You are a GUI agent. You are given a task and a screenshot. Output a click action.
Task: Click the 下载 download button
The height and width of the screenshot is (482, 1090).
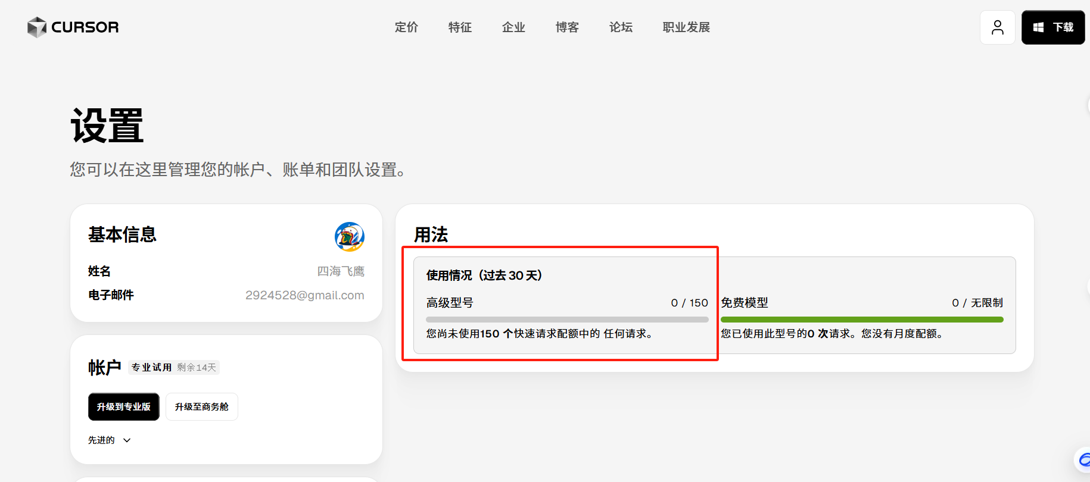click(x=1053, y=27)
